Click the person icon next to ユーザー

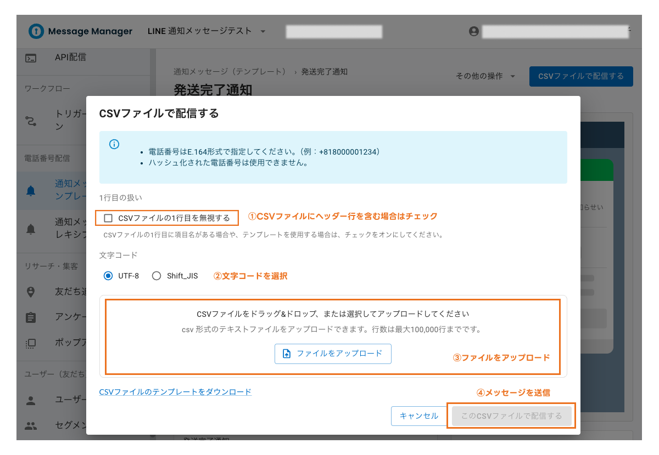click(x=31, y=401)
